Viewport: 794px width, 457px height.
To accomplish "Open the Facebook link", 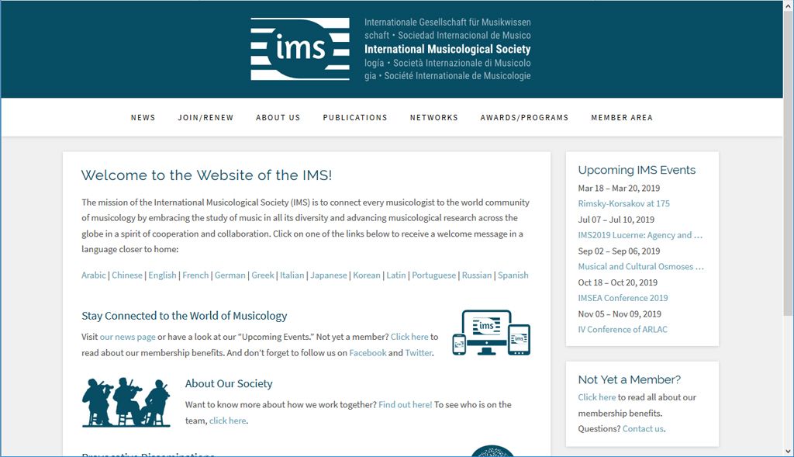I will pyautogui.click(x=368, y=353).
